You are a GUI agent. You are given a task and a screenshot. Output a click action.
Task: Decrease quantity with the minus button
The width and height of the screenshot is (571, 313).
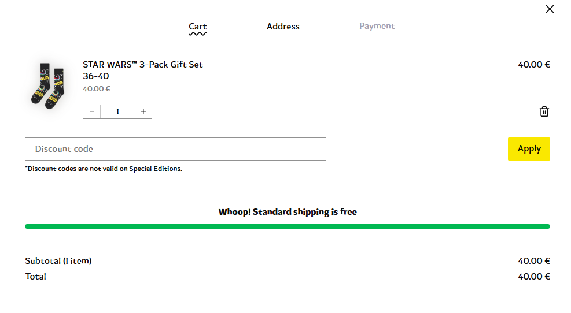pos(91,111)
